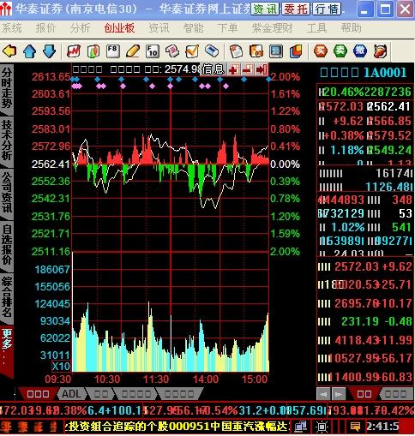Open the 报价 menu

point(45,28)
